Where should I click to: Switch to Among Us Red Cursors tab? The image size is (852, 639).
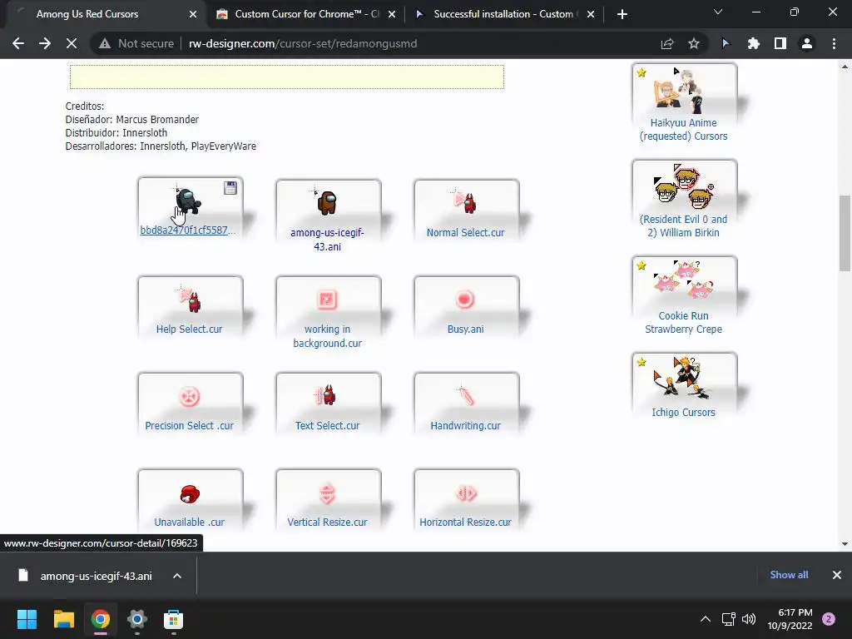(103, 14)
